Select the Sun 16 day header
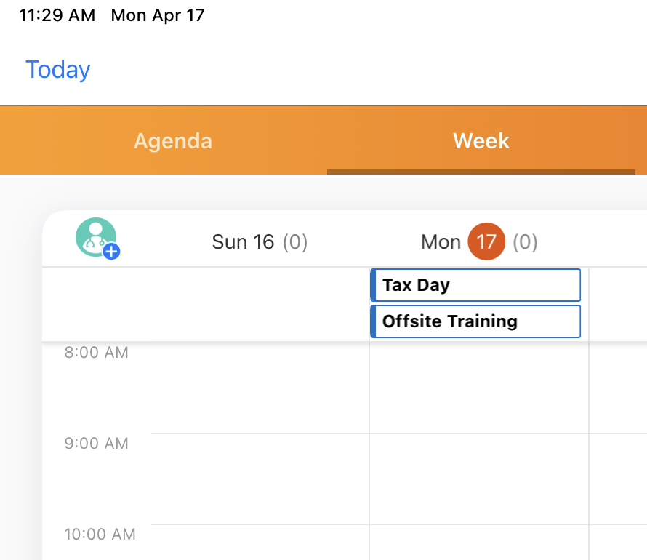Image resolution: width=647 pixels, height=560 pixels. [x=243, y=241]
